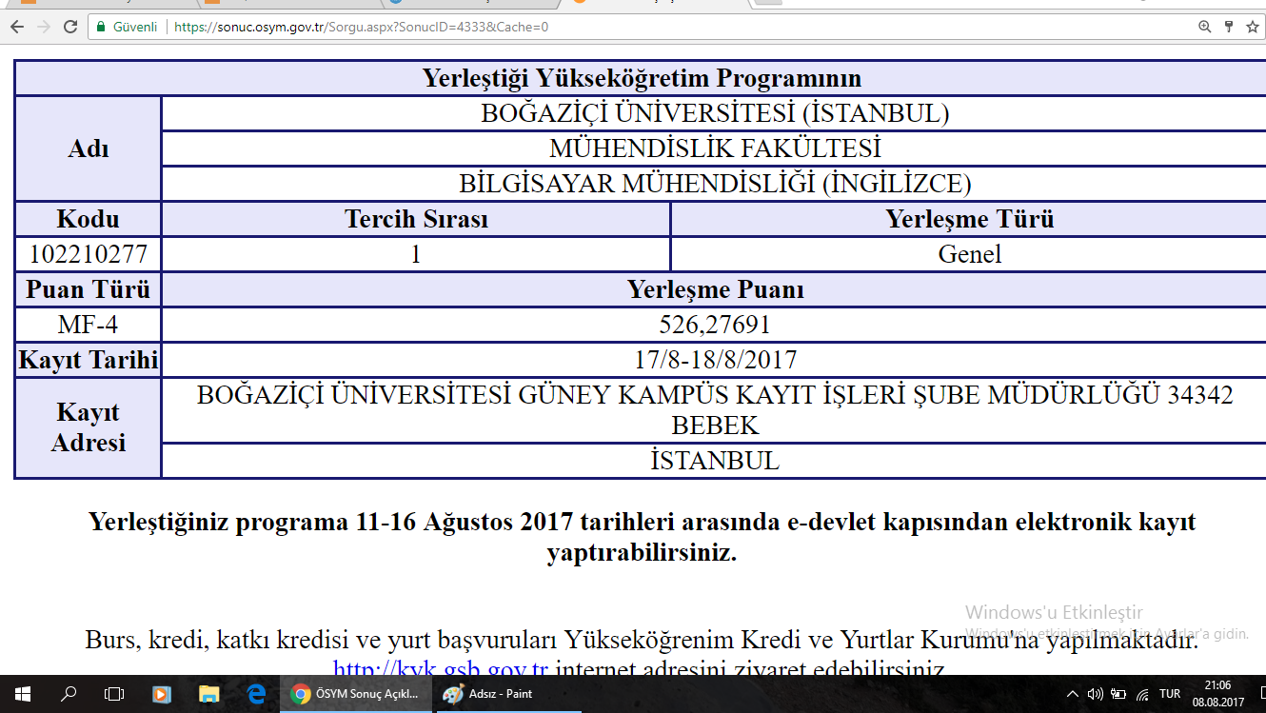Open Microsoft Edge from the taskbar

[255, 694]
